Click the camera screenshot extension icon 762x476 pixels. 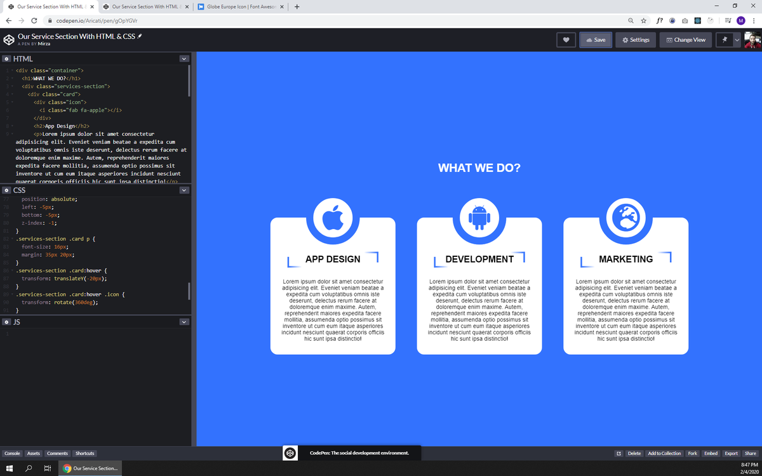[685, 21]
